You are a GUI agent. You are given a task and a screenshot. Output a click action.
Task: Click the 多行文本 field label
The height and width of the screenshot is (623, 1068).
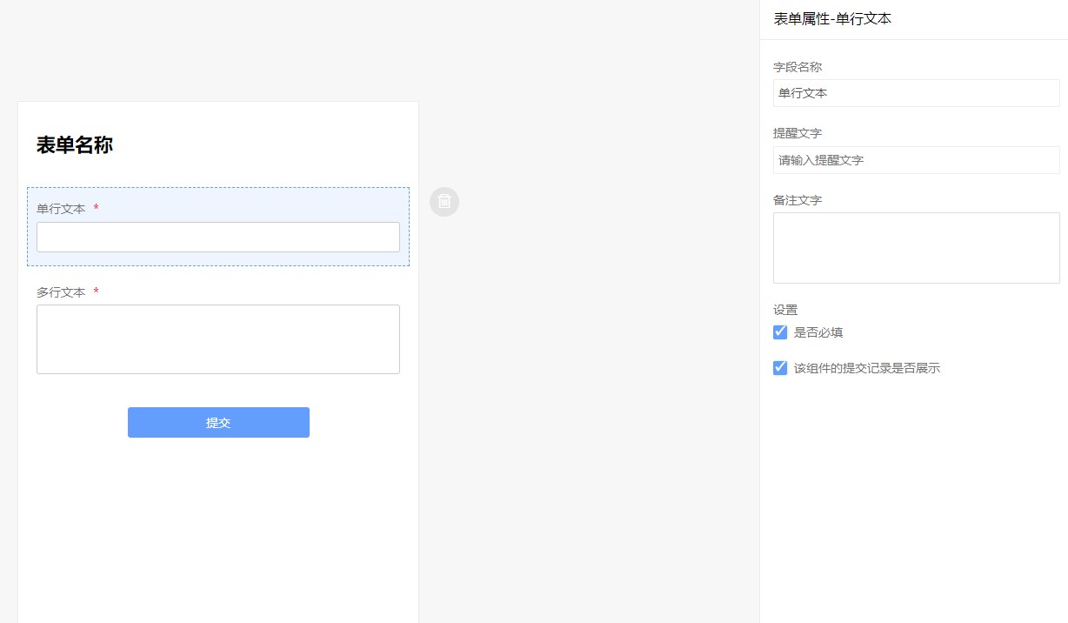pyautogui.click(x=61, y=292)
